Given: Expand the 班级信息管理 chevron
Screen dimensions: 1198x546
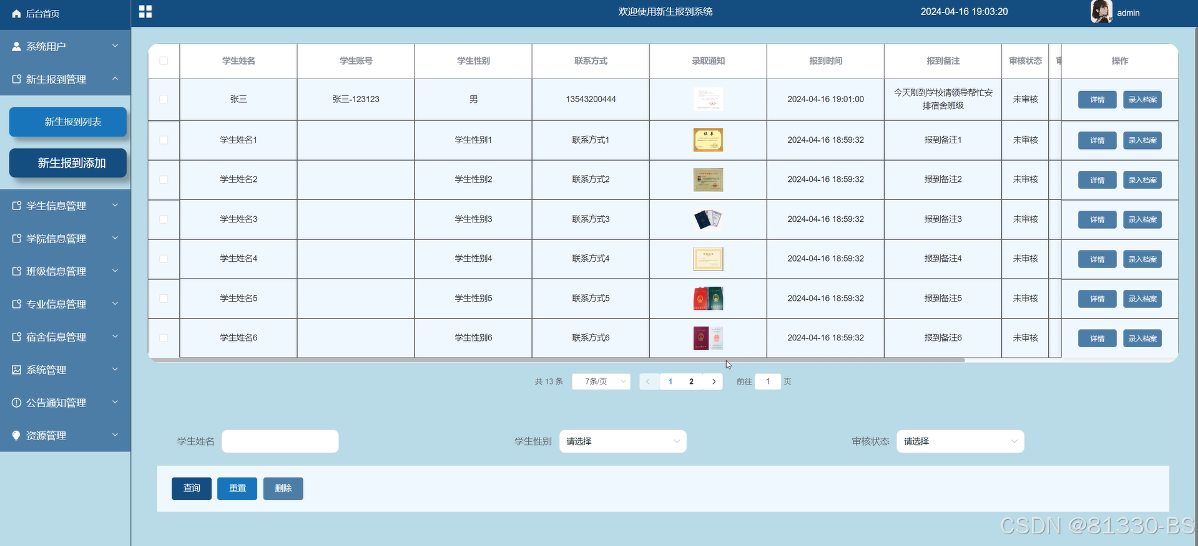Looking at the screenshot, I should [115, 271].
